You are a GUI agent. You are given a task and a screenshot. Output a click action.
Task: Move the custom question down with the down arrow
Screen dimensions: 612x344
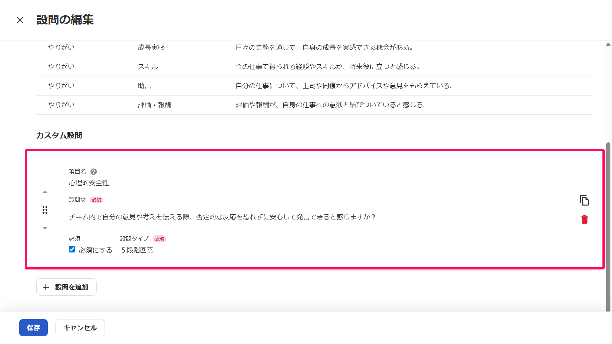[45, 228]
